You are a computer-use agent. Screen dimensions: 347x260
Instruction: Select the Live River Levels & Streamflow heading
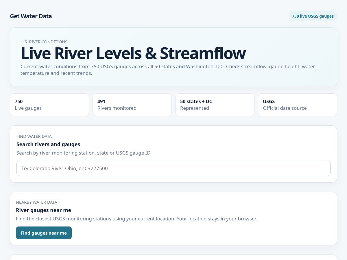133,53
